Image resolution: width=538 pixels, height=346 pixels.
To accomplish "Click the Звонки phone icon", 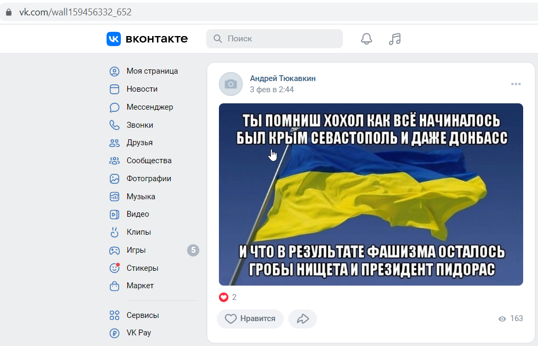I will coord(114,125).
